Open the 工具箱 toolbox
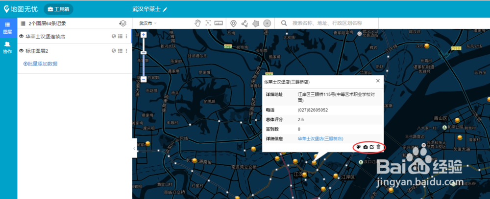490x199 pixels. pos(58,9)
